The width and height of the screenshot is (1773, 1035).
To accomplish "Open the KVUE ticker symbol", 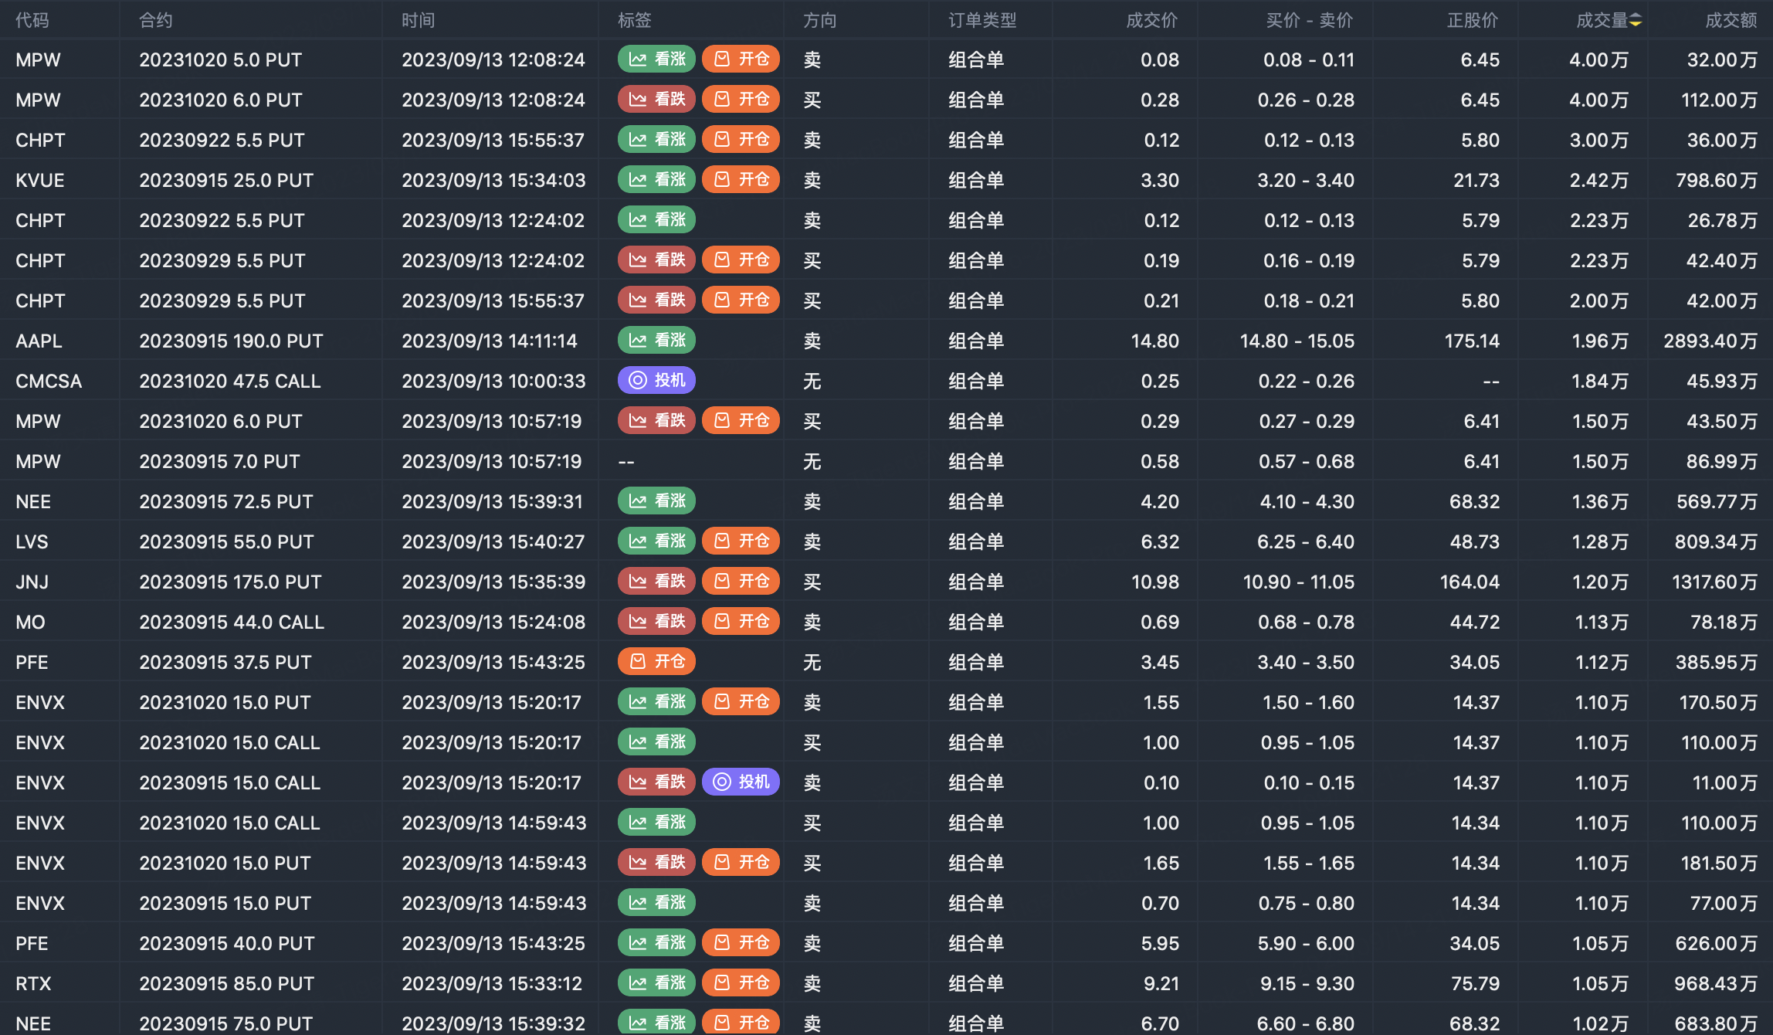I will [x=40, y=180].
